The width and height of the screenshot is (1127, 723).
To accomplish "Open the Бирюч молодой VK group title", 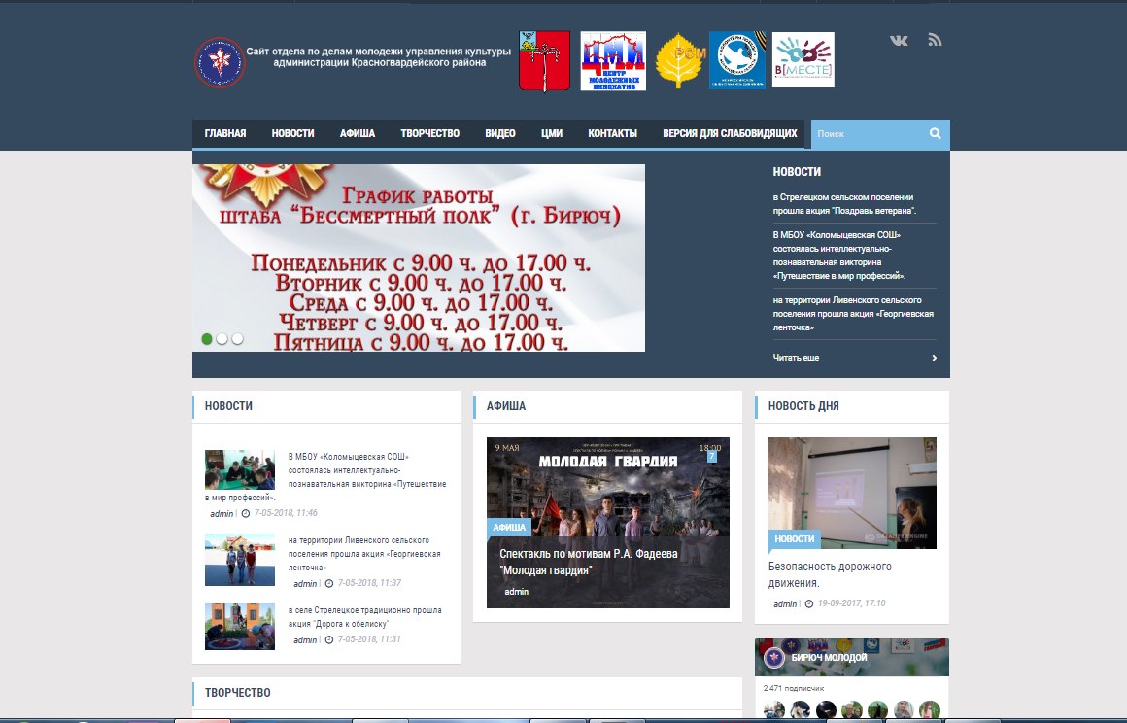I will click(x=829, y=658).
